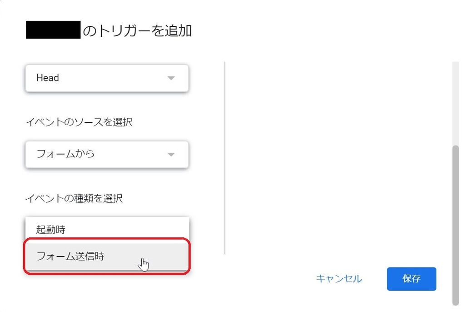Click the キャンセル link
465x312 pixels.
pyautogui.click(x=339, y=279)
